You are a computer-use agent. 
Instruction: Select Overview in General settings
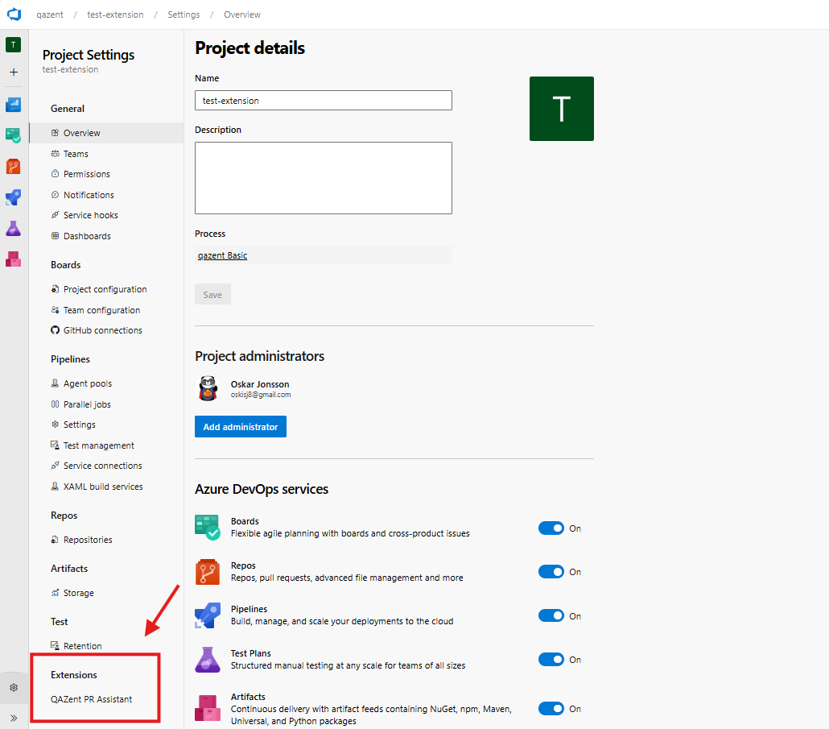pos(106,133)
